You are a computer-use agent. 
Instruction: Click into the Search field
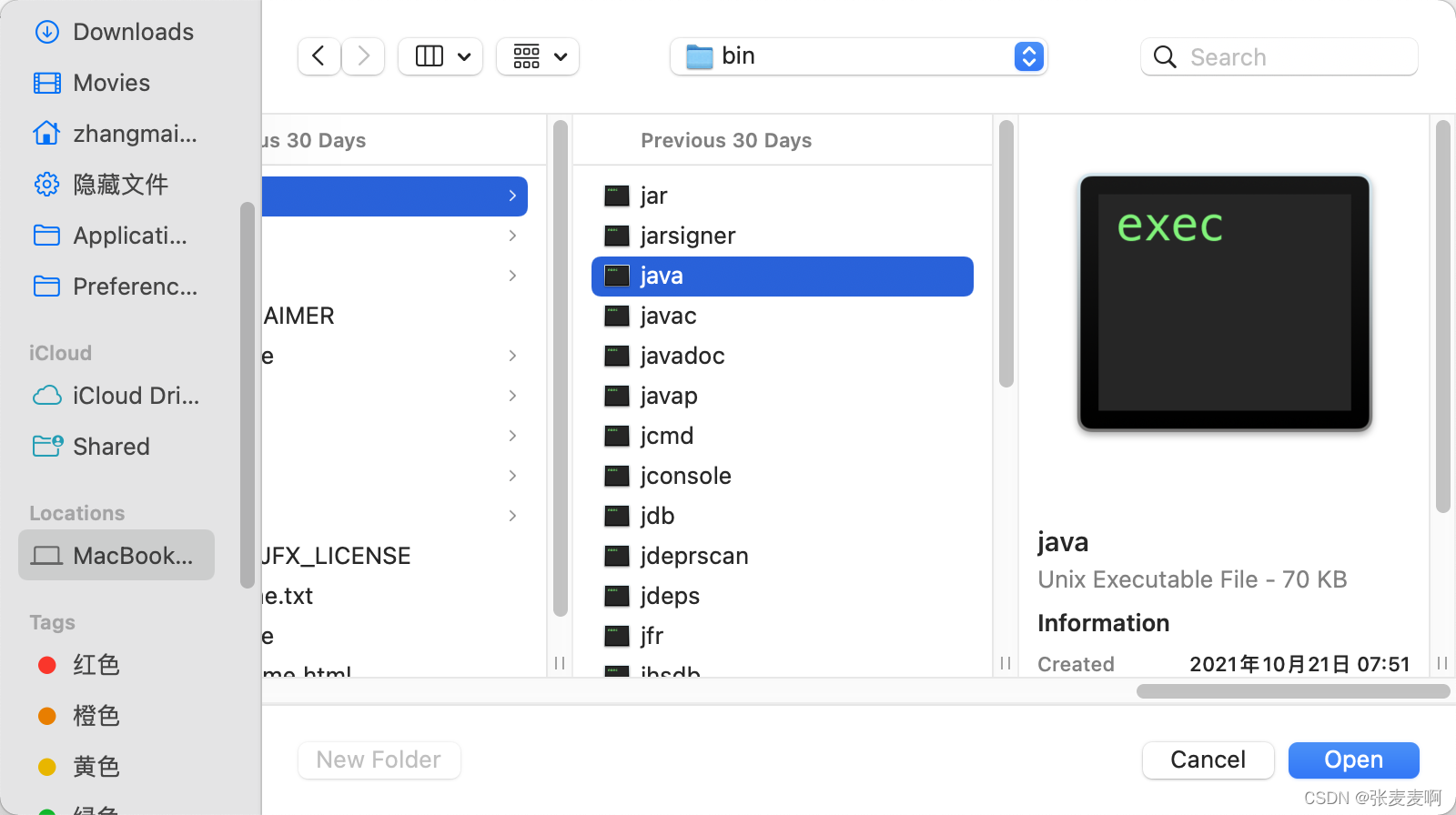(1279, 56)
